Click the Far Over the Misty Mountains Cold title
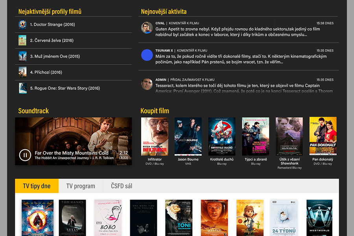This screenshot has height=236, width=354. pyautogui.click(x=72, y=153)
